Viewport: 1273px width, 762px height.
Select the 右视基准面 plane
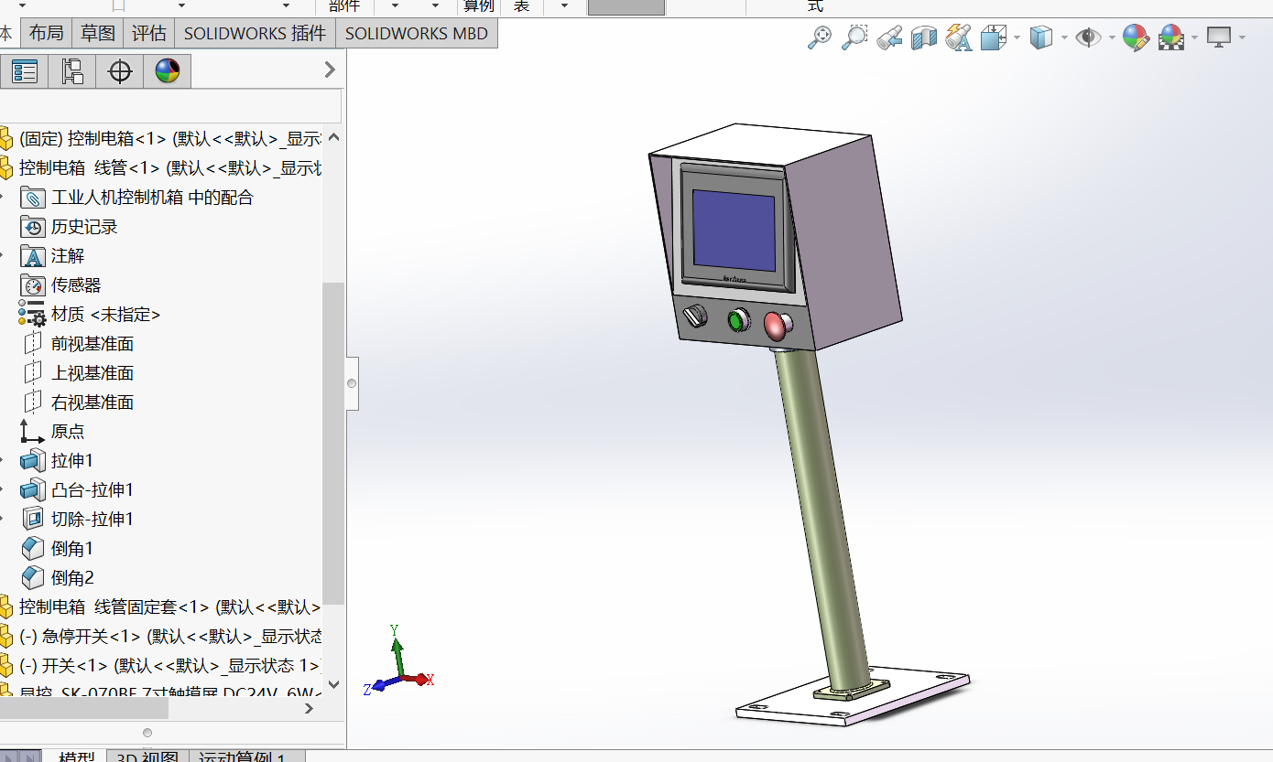click(92, 402)
